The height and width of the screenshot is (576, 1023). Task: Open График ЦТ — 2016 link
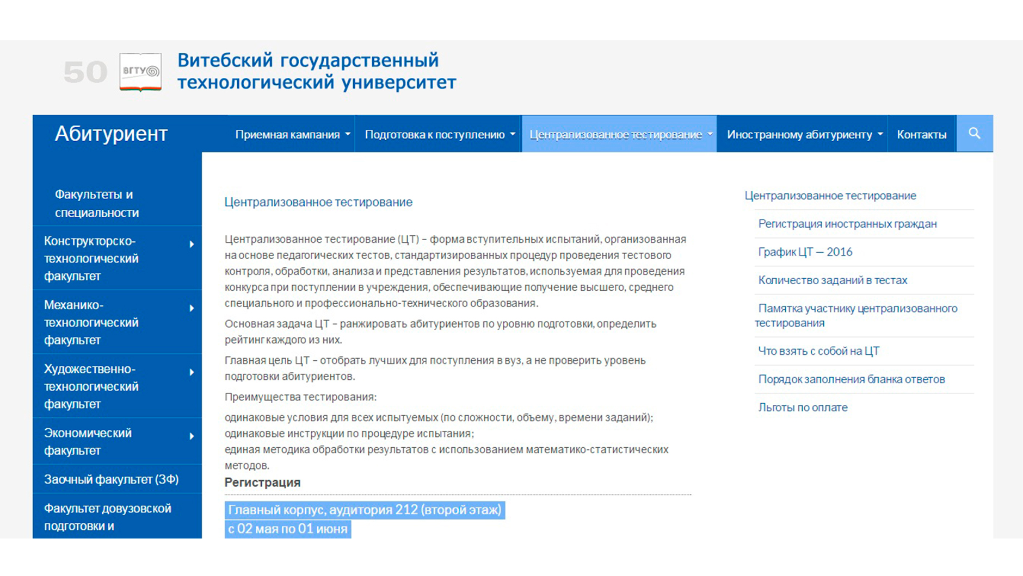[805, 252]
